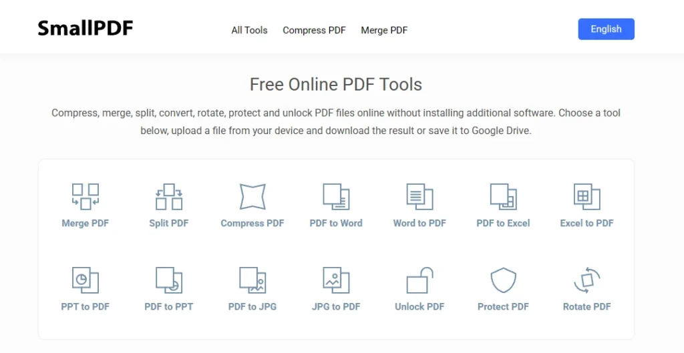684x353 pixels.
Task: Click the PDF to Word icon
Action: click(336, 197)
